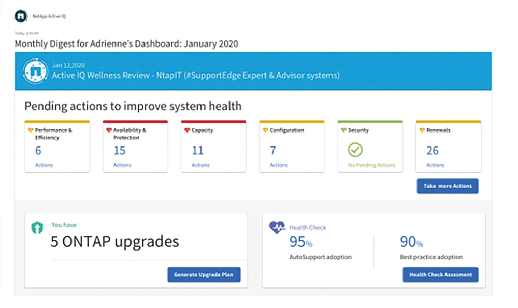Click the yellow heart icon beside Renewals
518x308 pixels.
[422, 130]
